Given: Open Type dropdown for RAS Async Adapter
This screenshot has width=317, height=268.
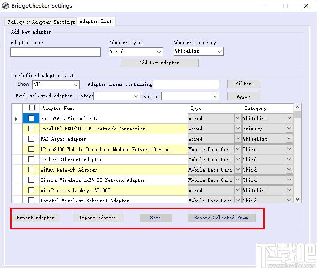Looking at the screenshot, I should point(238,139).
